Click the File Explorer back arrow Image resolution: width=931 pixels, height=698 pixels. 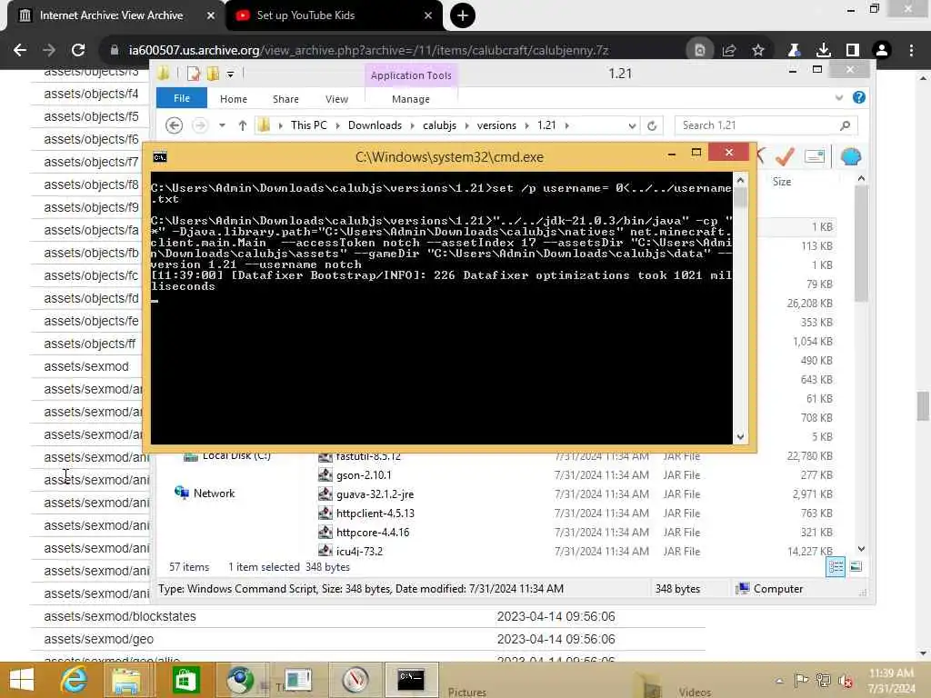[174, 125]
